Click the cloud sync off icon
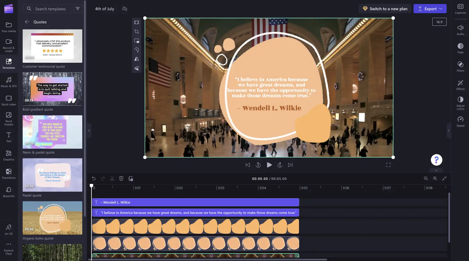This screenshot has width=469, height=261. [125, 9]
